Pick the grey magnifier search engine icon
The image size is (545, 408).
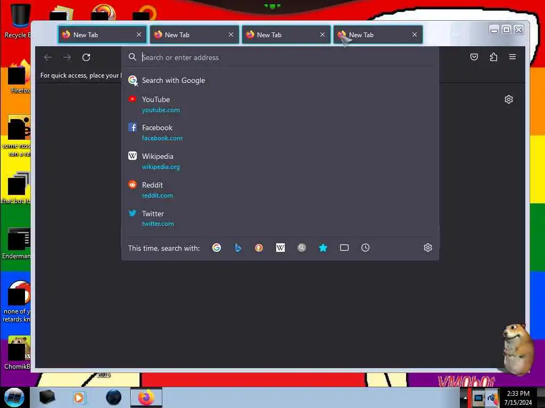click(302, 248)
